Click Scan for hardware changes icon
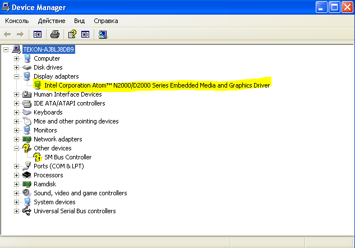The image size is (355, 248). tap(103, 34)
